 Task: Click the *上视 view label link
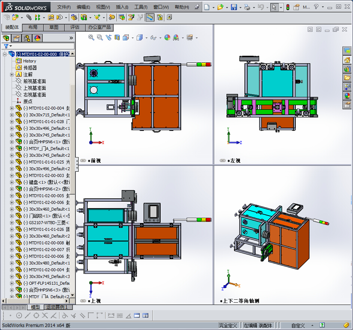pyautogui.click(x=94, y=301)
